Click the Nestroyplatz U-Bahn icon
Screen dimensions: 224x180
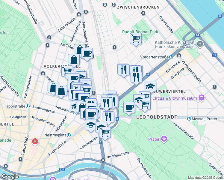(69, 135)
